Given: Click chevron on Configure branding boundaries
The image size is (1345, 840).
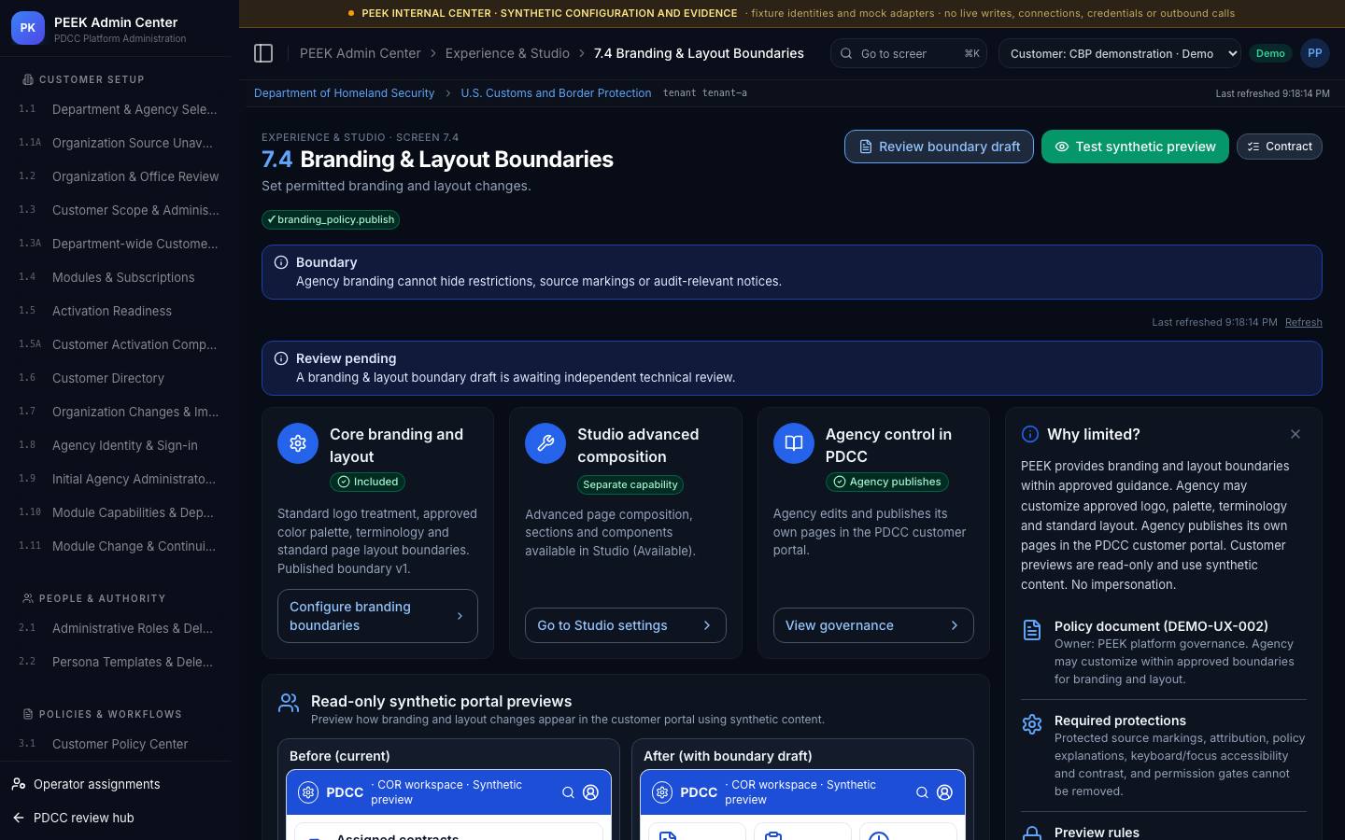Looking at the screenshot, I should click(x=460, y=616).
